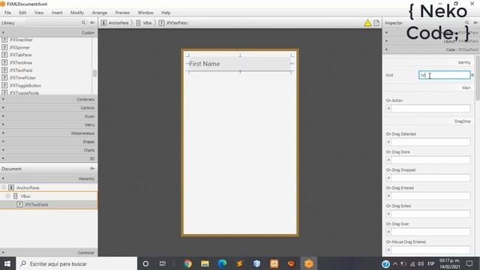Image resolution: width=480 pixels, height=270 pixels.
Task: Open the Arrange menu
Action: click(x=100, y=13)
